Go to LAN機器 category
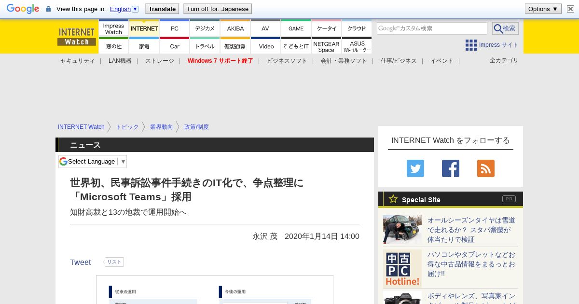Image resolution: width=579 pixels, height=304 pixels. tap(120, 61)
